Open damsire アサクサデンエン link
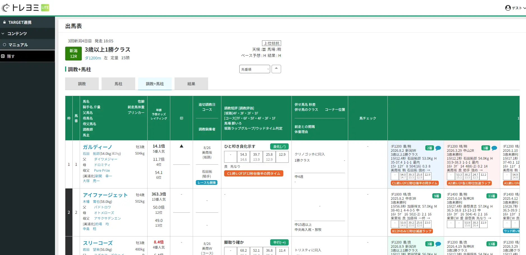The image size is (526, 255). [107, 219]
